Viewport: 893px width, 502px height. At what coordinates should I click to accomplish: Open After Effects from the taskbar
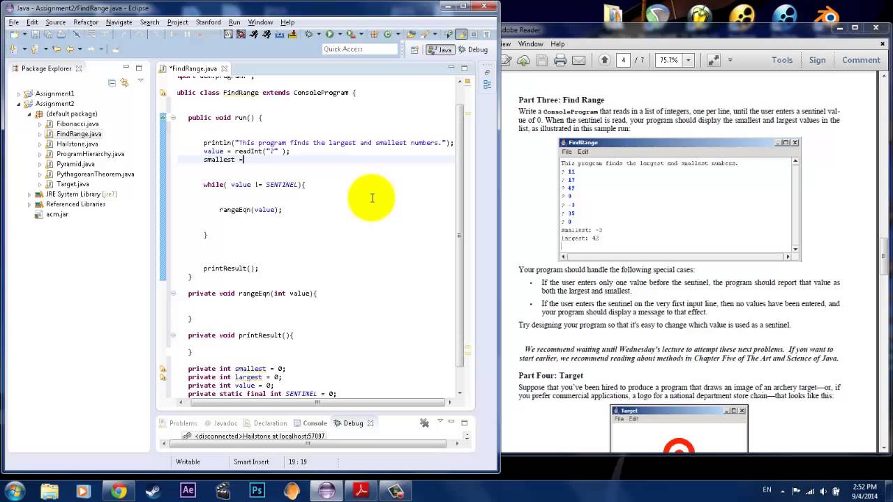point(188,490)
